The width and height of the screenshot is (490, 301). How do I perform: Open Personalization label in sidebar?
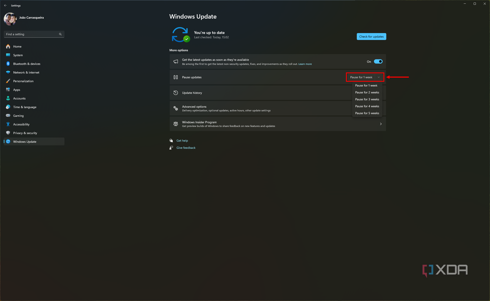[23, 81]
